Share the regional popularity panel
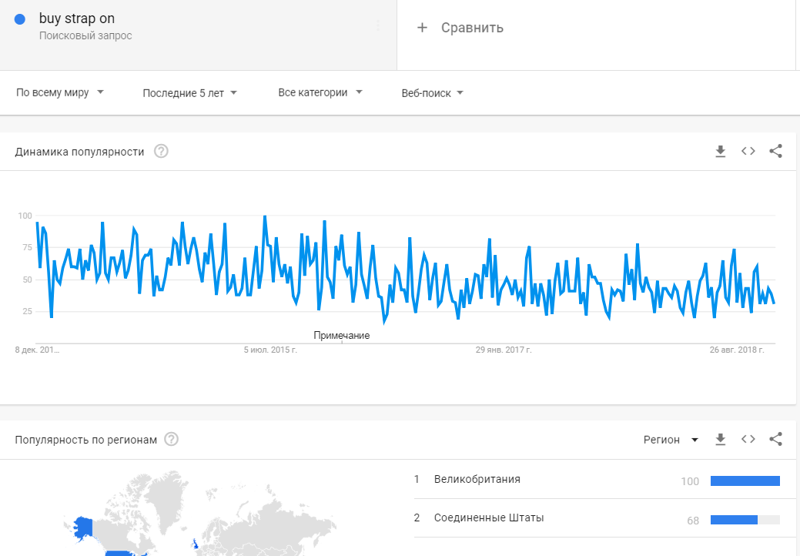Viewport: 800px width, 556px height. (x=775, y=439)
